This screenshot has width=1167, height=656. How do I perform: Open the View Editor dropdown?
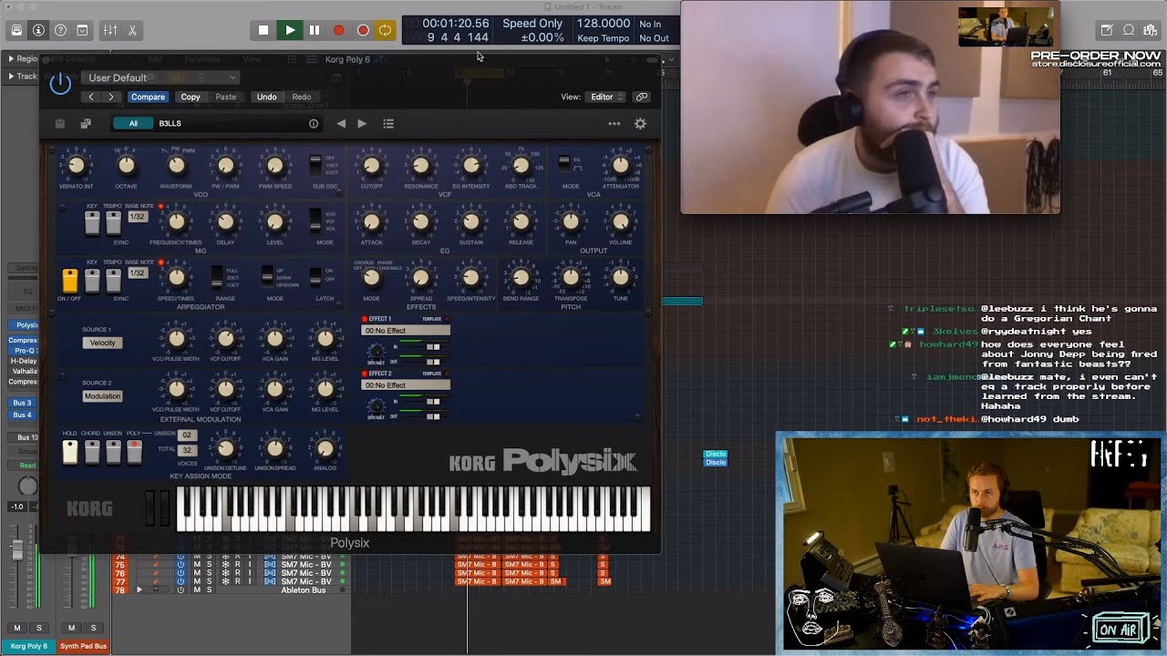606,97
